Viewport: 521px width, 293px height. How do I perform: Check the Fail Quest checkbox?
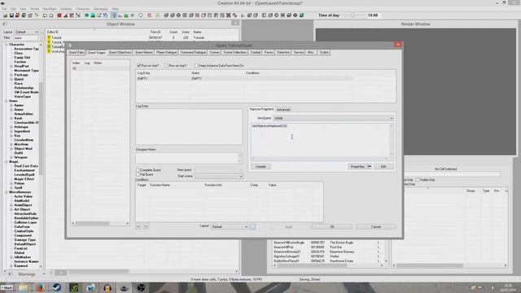coord(138,174)
